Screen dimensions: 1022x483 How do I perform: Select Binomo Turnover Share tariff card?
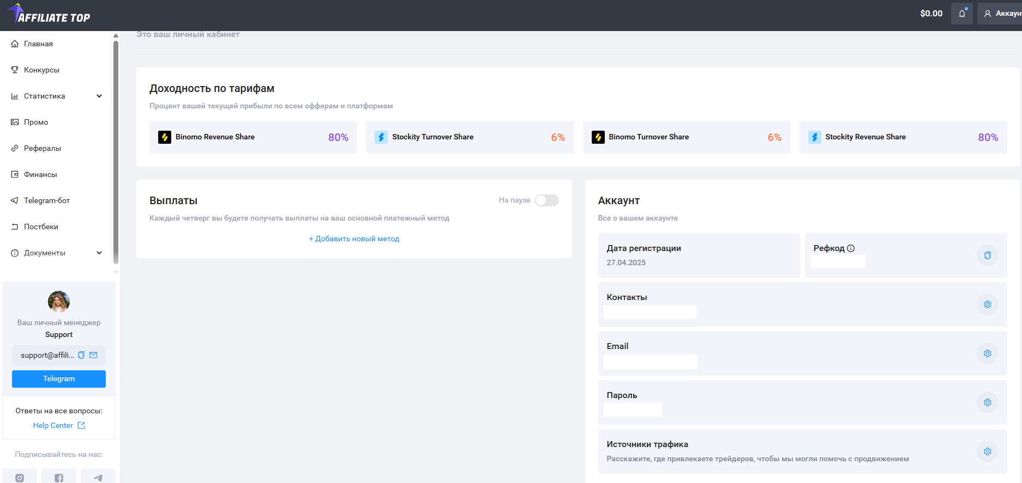click(x=687, y=137)
